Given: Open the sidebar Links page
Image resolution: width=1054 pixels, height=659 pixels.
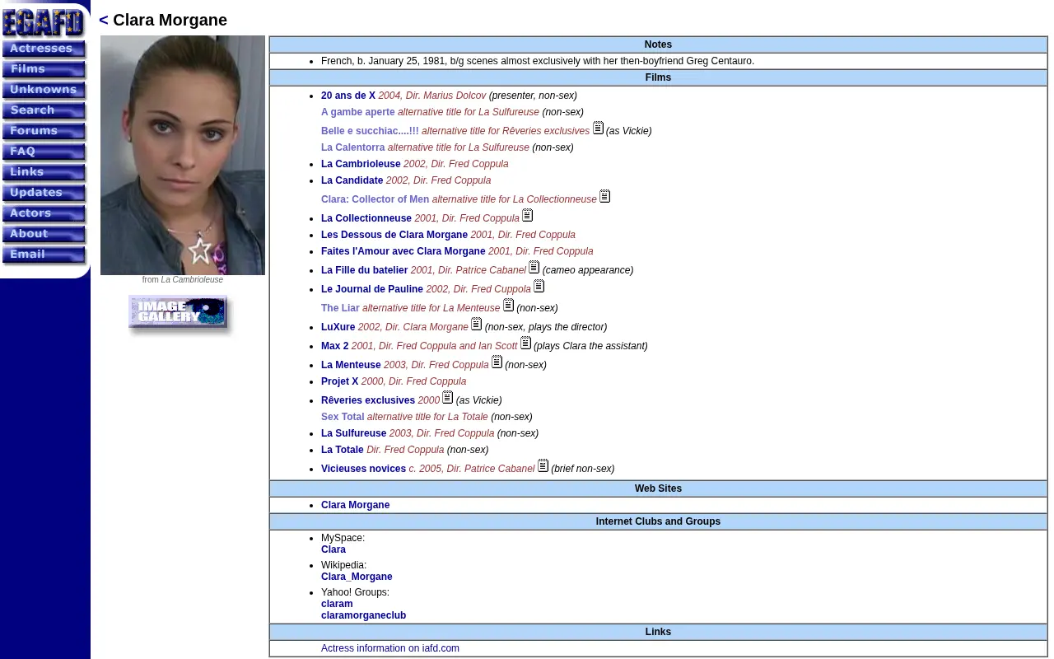Looking at the screenshot, I should (x=44, y=173).
